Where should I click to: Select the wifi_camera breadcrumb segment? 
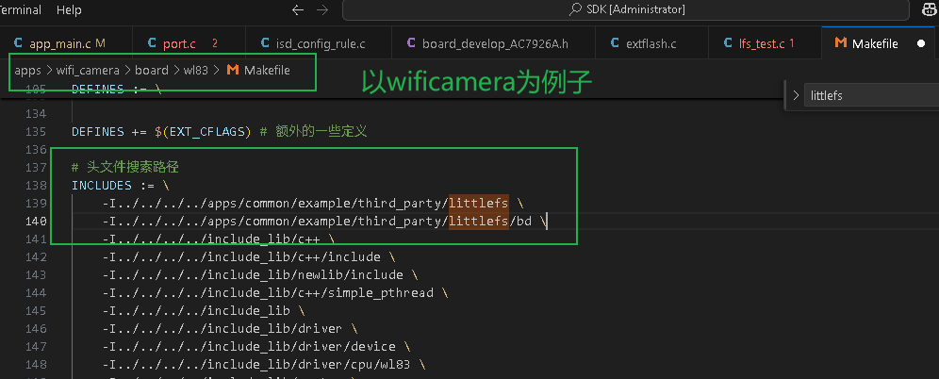tap(88, 70)
